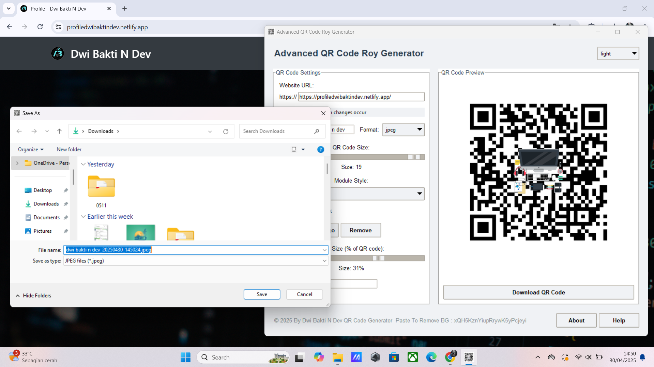Open the Windows Start menu
The width and height of the screenshot is (654, 367).
click(x=185, y=357)
